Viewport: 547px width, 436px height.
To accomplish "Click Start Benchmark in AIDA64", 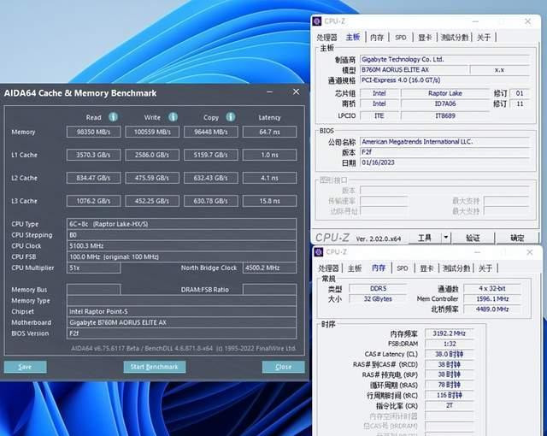I will (155, 367).
